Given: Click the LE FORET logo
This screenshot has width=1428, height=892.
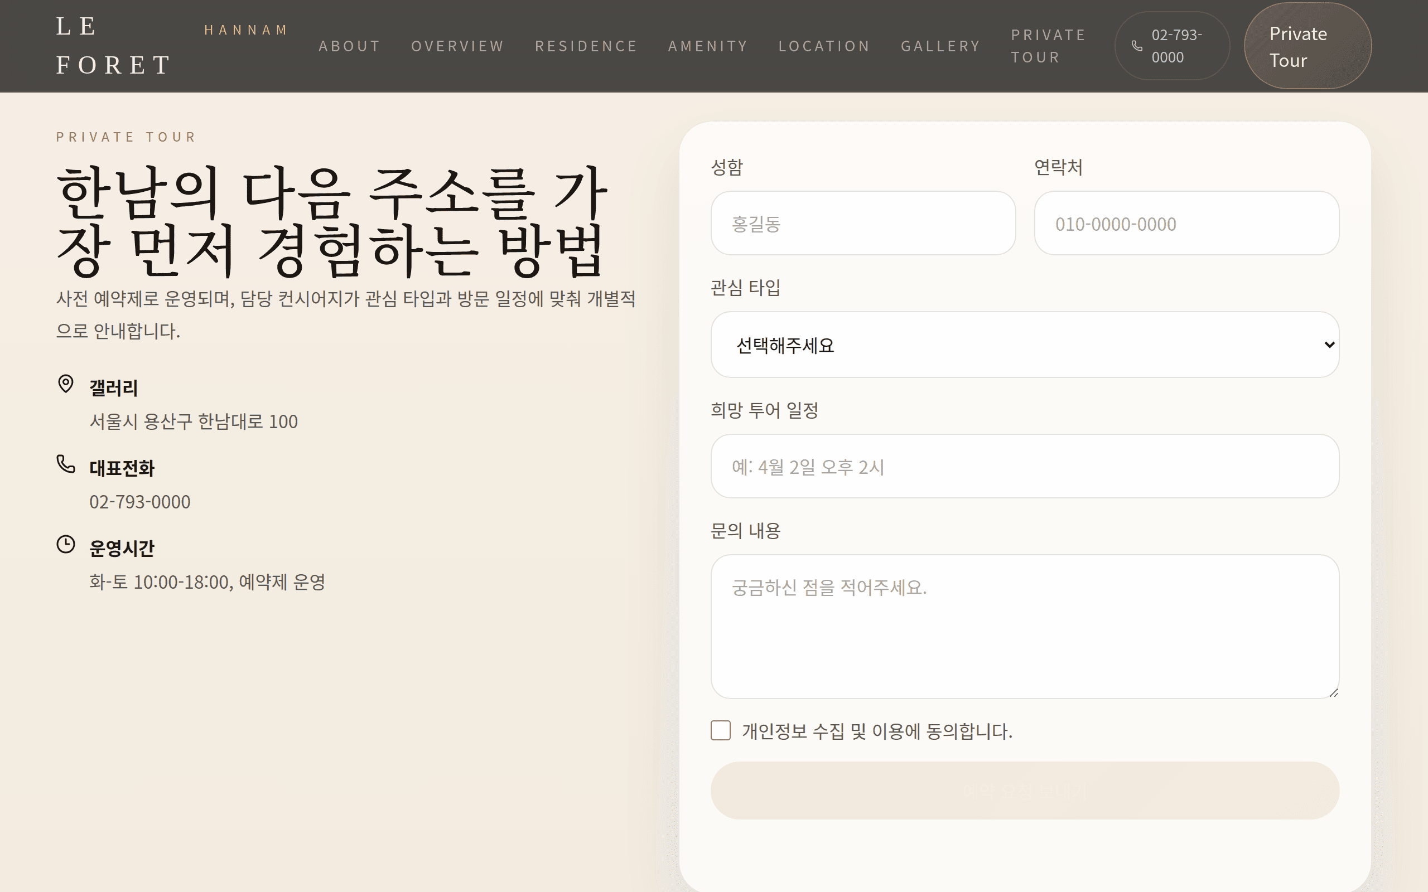Looking at the screenshot, I should click(112, 45).
